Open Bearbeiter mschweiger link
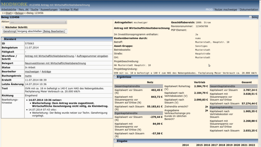Viewport: 261px width, 147px height. point(32,72)
